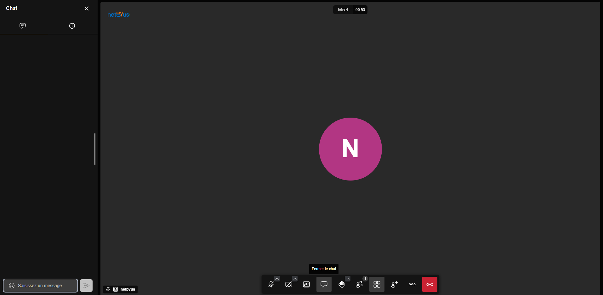Expand video settings chevron above camera
The width and height of the screenshot is (603, 295).
click(295, 279)
